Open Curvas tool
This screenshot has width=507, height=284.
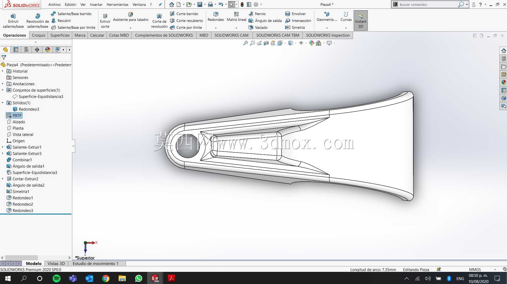[346, 17]
